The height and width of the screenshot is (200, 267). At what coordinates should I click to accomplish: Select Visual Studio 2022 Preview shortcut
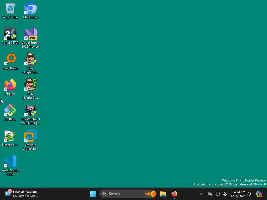(x=31, y=38)
